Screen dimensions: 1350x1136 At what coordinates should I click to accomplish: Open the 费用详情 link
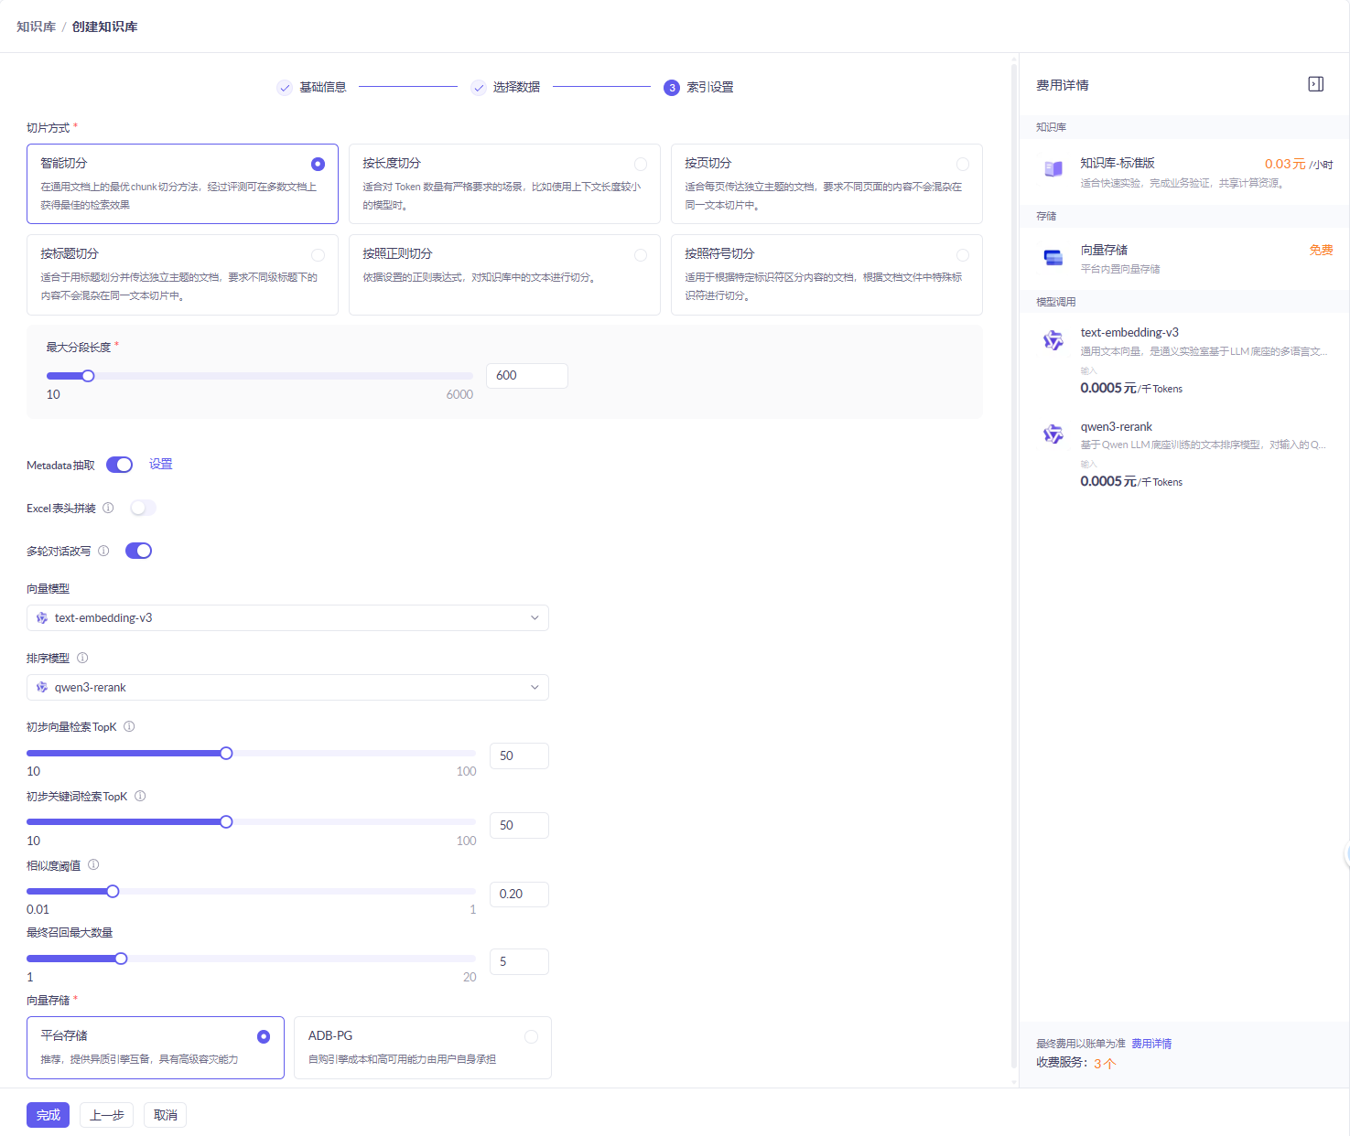(1151, 1044)
